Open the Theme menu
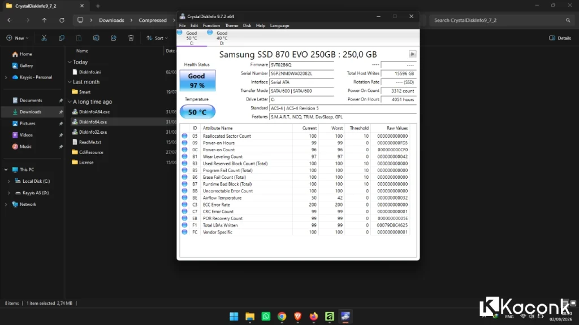 pyautogui.click(x=231, y=25)
